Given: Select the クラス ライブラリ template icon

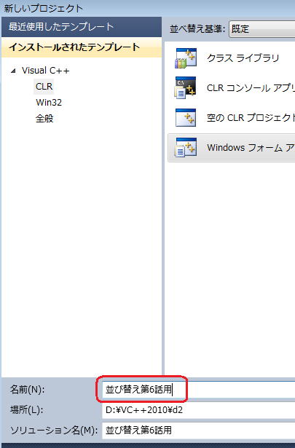Looking at the screenshot, I should 186,58.
